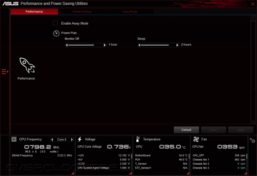Screen dimensions: 257x176
Task: Click the T_Sensor row
Action: point(161,164)
